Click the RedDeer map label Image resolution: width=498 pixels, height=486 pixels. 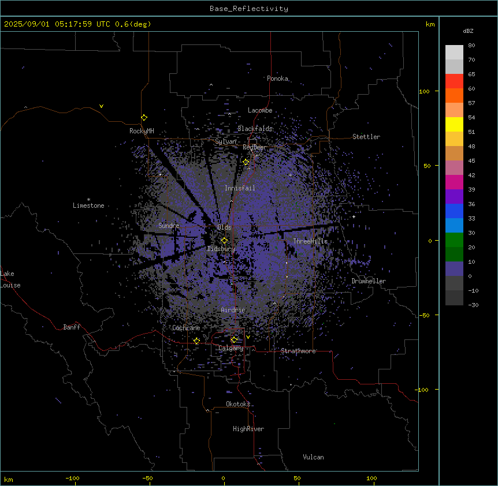(254, 147)
